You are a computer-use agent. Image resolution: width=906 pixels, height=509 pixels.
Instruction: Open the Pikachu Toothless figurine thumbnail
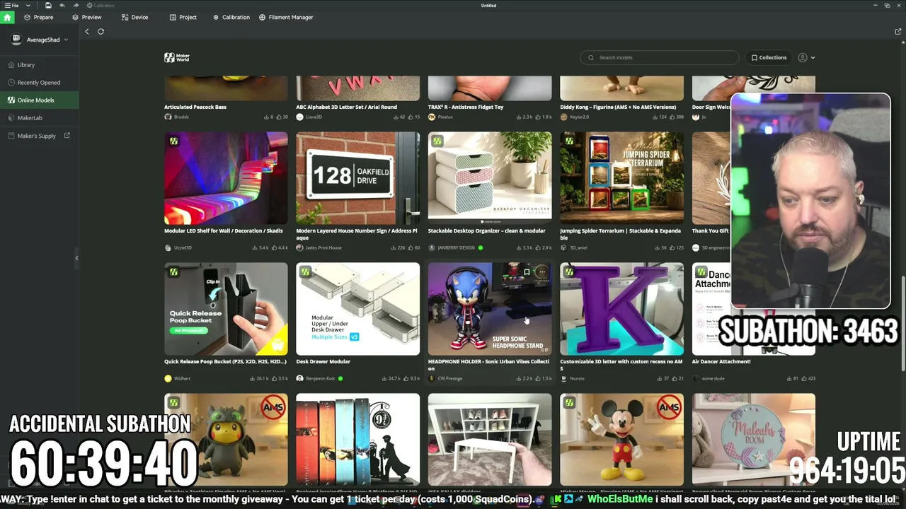coord(226,440)
